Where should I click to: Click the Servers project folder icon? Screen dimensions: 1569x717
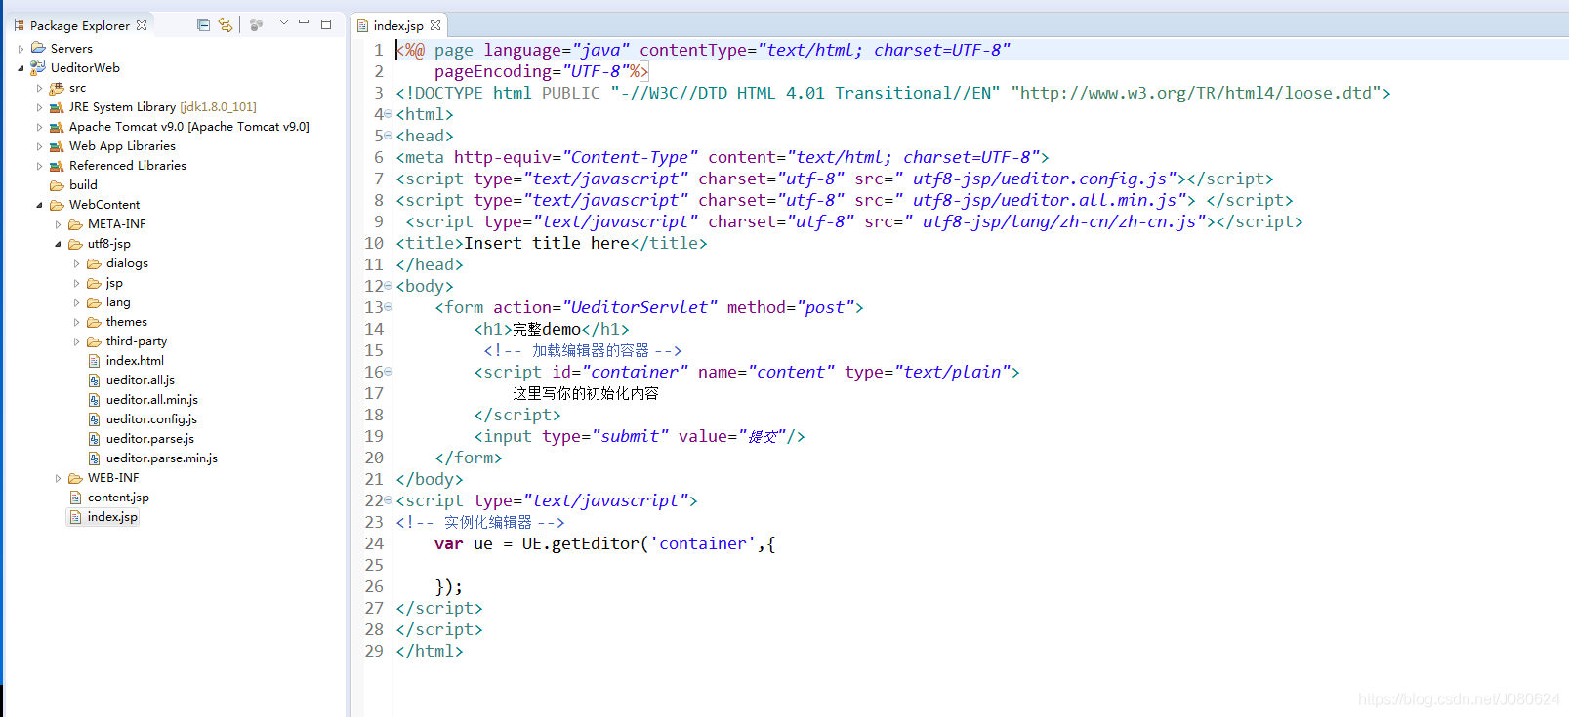point(38,48)
